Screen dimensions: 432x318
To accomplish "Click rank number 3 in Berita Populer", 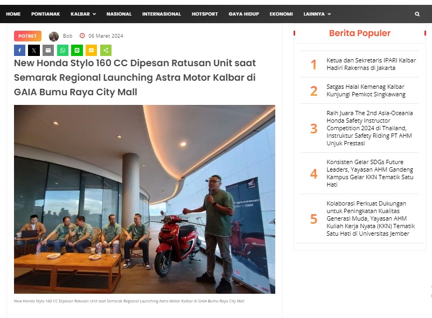I will pyautogui.click(x=313, y=129).
